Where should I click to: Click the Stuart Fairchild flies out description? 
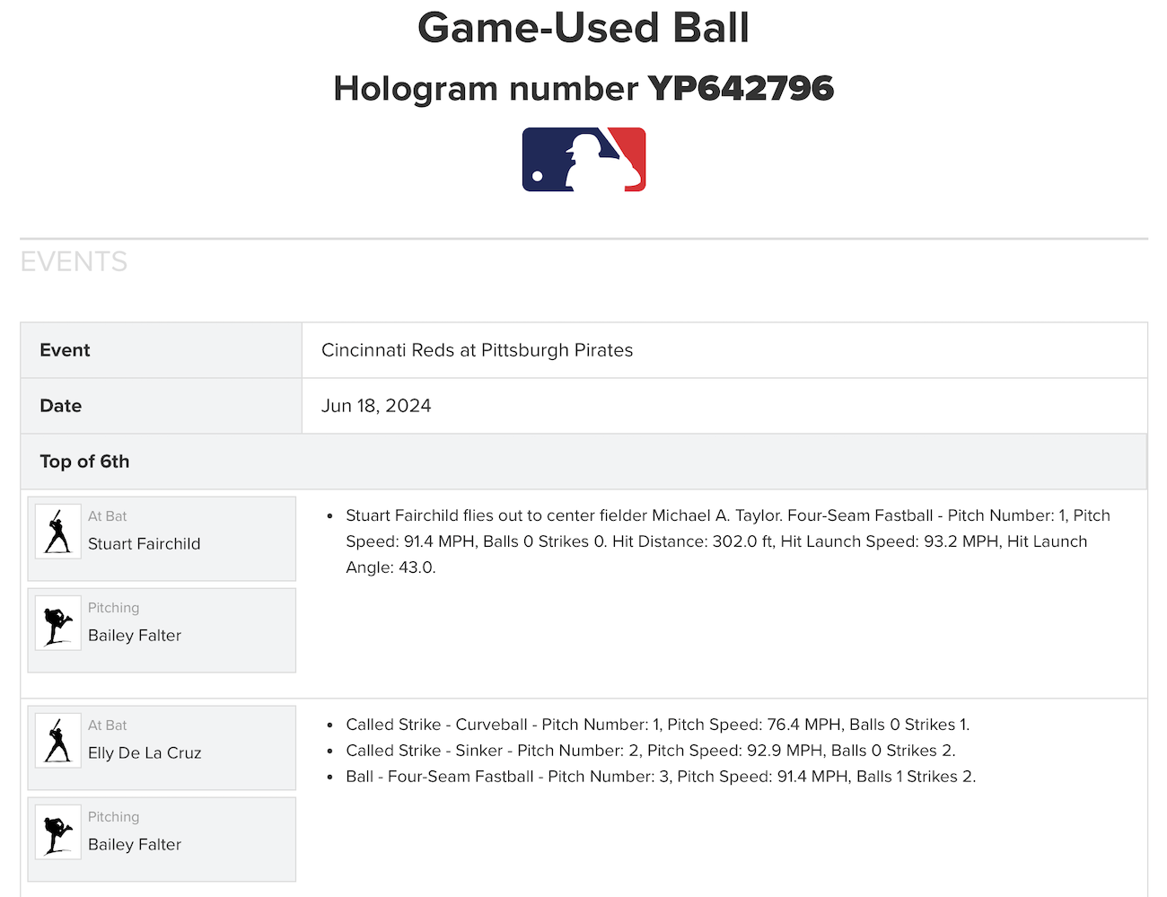(x=727, y=541)
